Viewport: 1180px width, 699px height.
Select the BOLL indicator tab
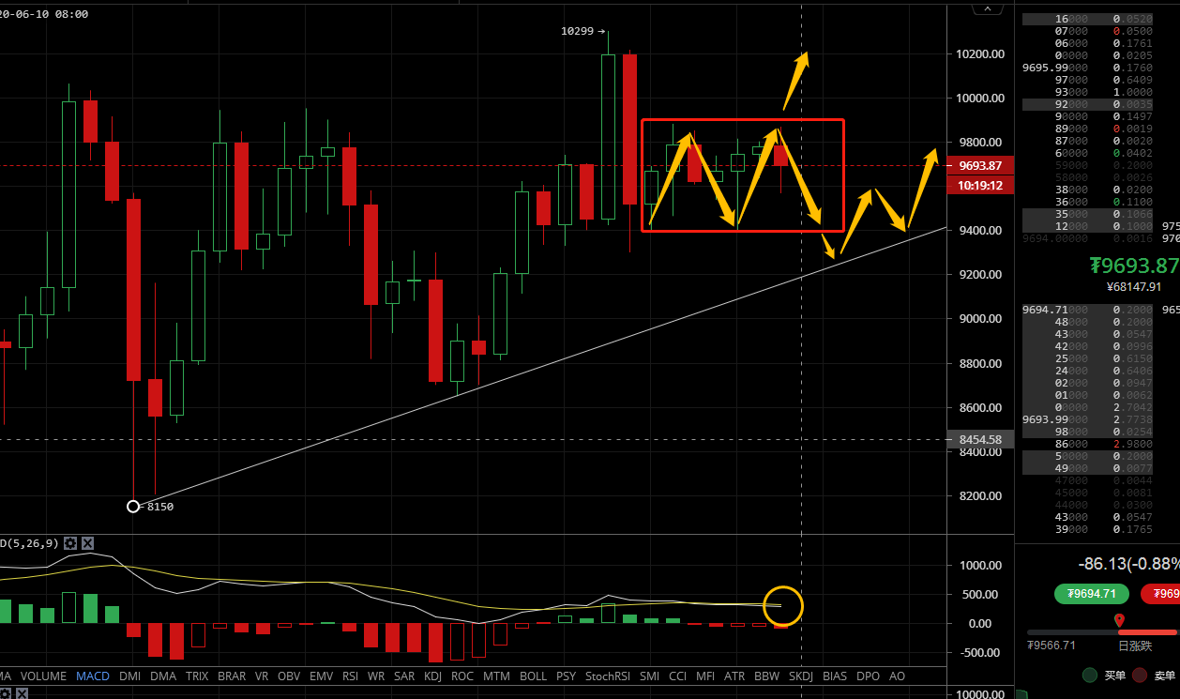click(x=533, y=676)
